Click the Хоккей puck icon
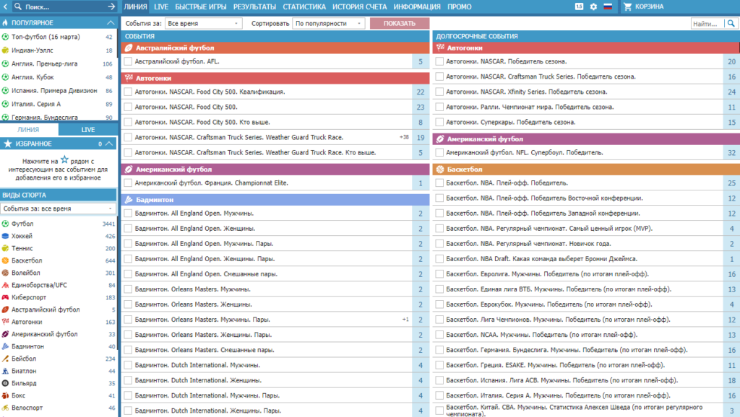740x417 pixels. coord(5,236)
